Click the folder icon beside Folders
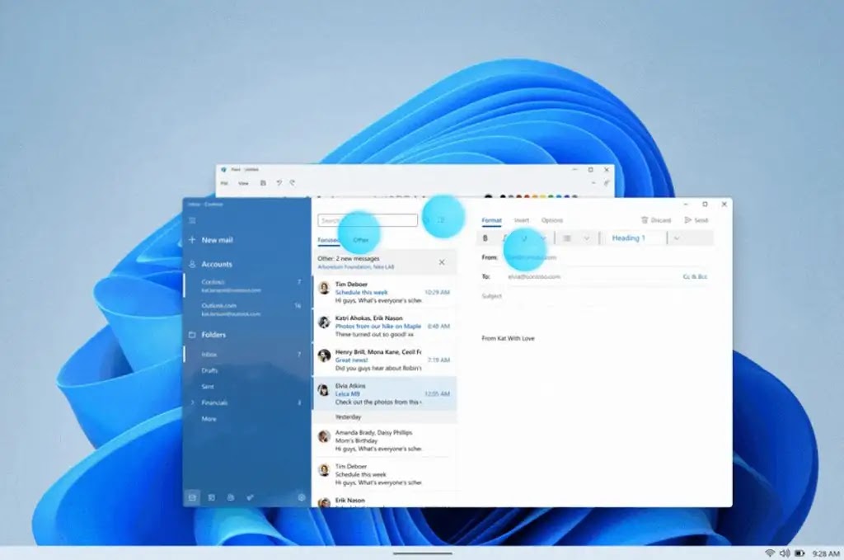This screenshot has height=560, width=844. point(192,335)
